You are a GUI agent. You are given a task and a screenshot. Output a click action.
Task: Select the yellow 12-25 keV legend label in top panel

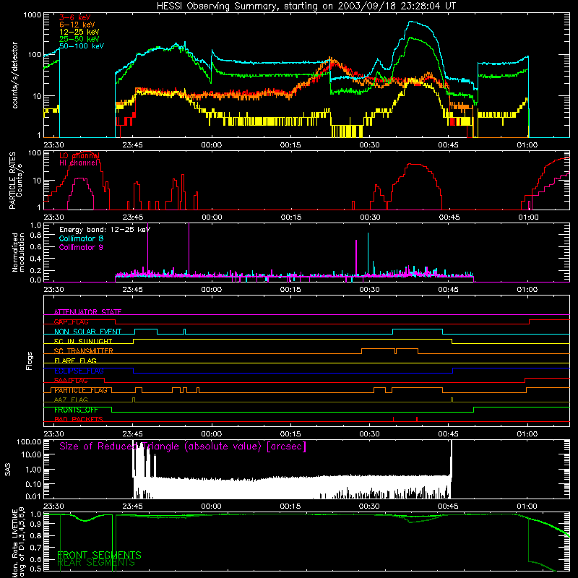click(79, 32)
